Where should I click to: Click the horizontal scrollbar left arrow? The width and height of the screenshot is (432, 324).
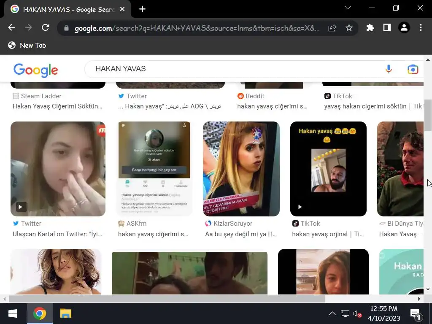tap(4, 299)
